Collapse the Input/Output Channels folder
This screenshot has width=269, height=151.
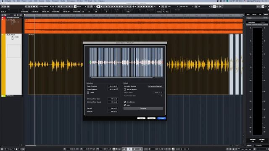point(3,18)
